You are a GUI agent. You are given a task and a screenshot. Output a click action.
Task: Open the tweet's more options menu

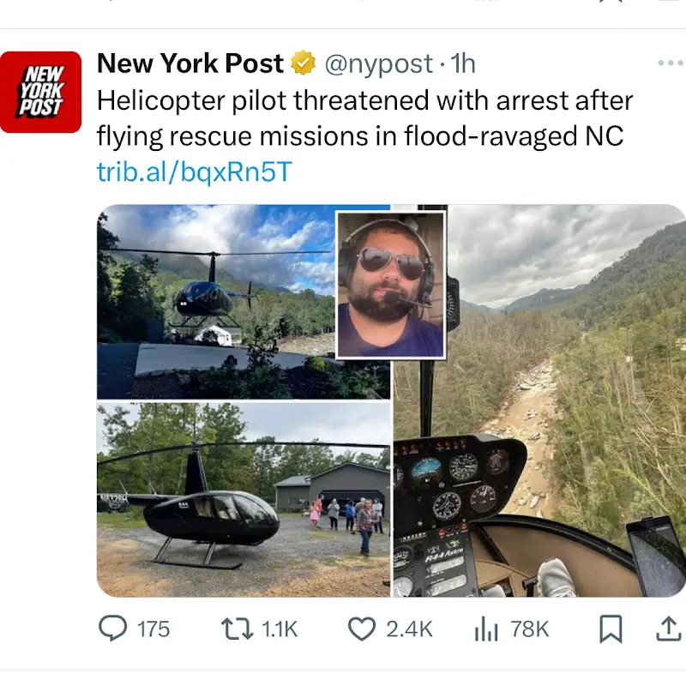[x=670, y=63]
